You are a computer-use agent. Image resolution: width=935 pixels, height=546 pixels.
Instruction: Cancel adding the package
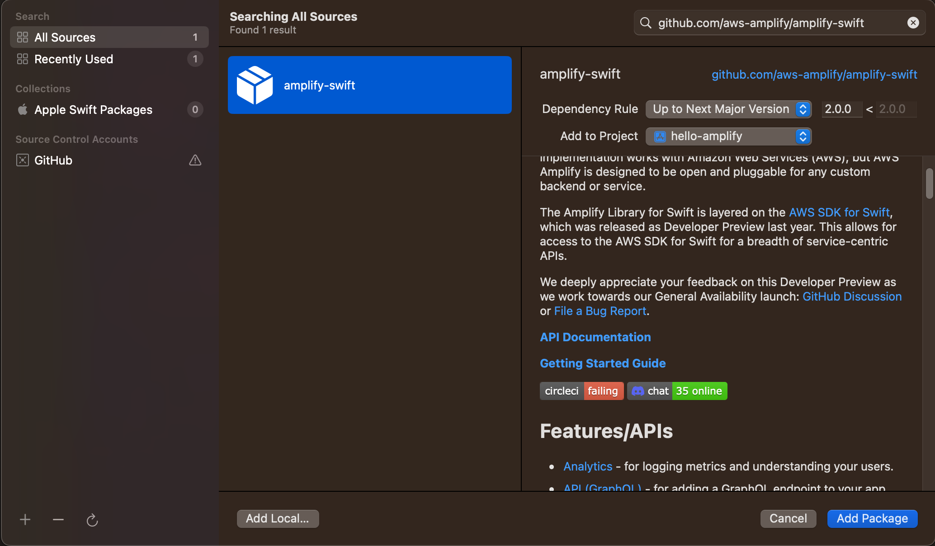pyautogui.click(x=788, y=518)
